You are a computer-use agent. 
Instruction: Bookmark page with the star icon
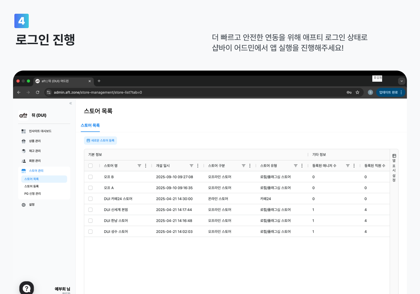click(x=357, y=92)
